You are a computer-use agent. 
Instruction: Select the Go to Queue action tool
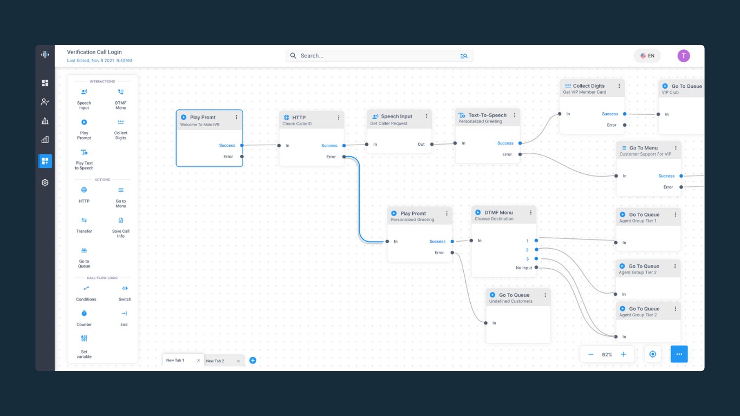(x=84, y=257)
